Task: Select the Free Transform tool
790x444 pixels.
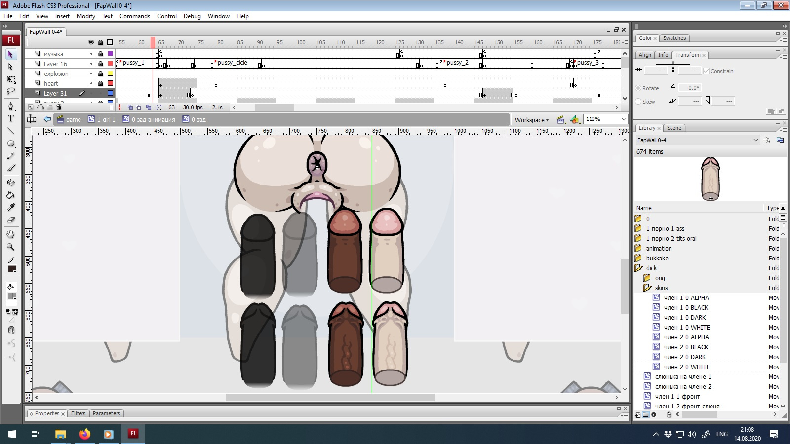Action: coord(10,79)
